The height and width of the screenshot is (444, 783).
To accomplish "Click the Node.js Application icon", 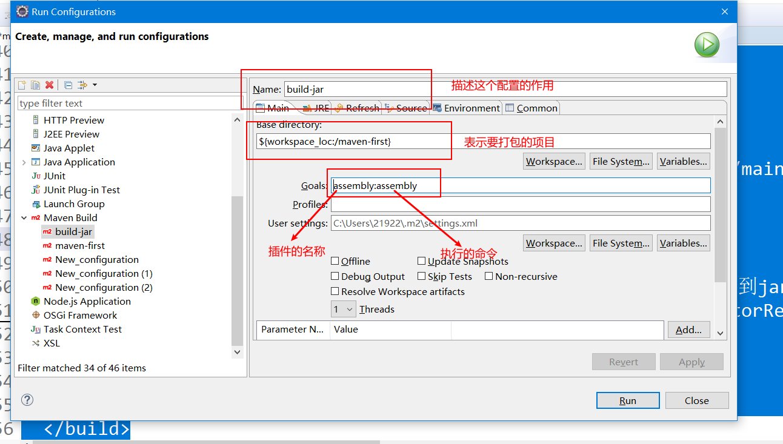I will tap(36, 301).
